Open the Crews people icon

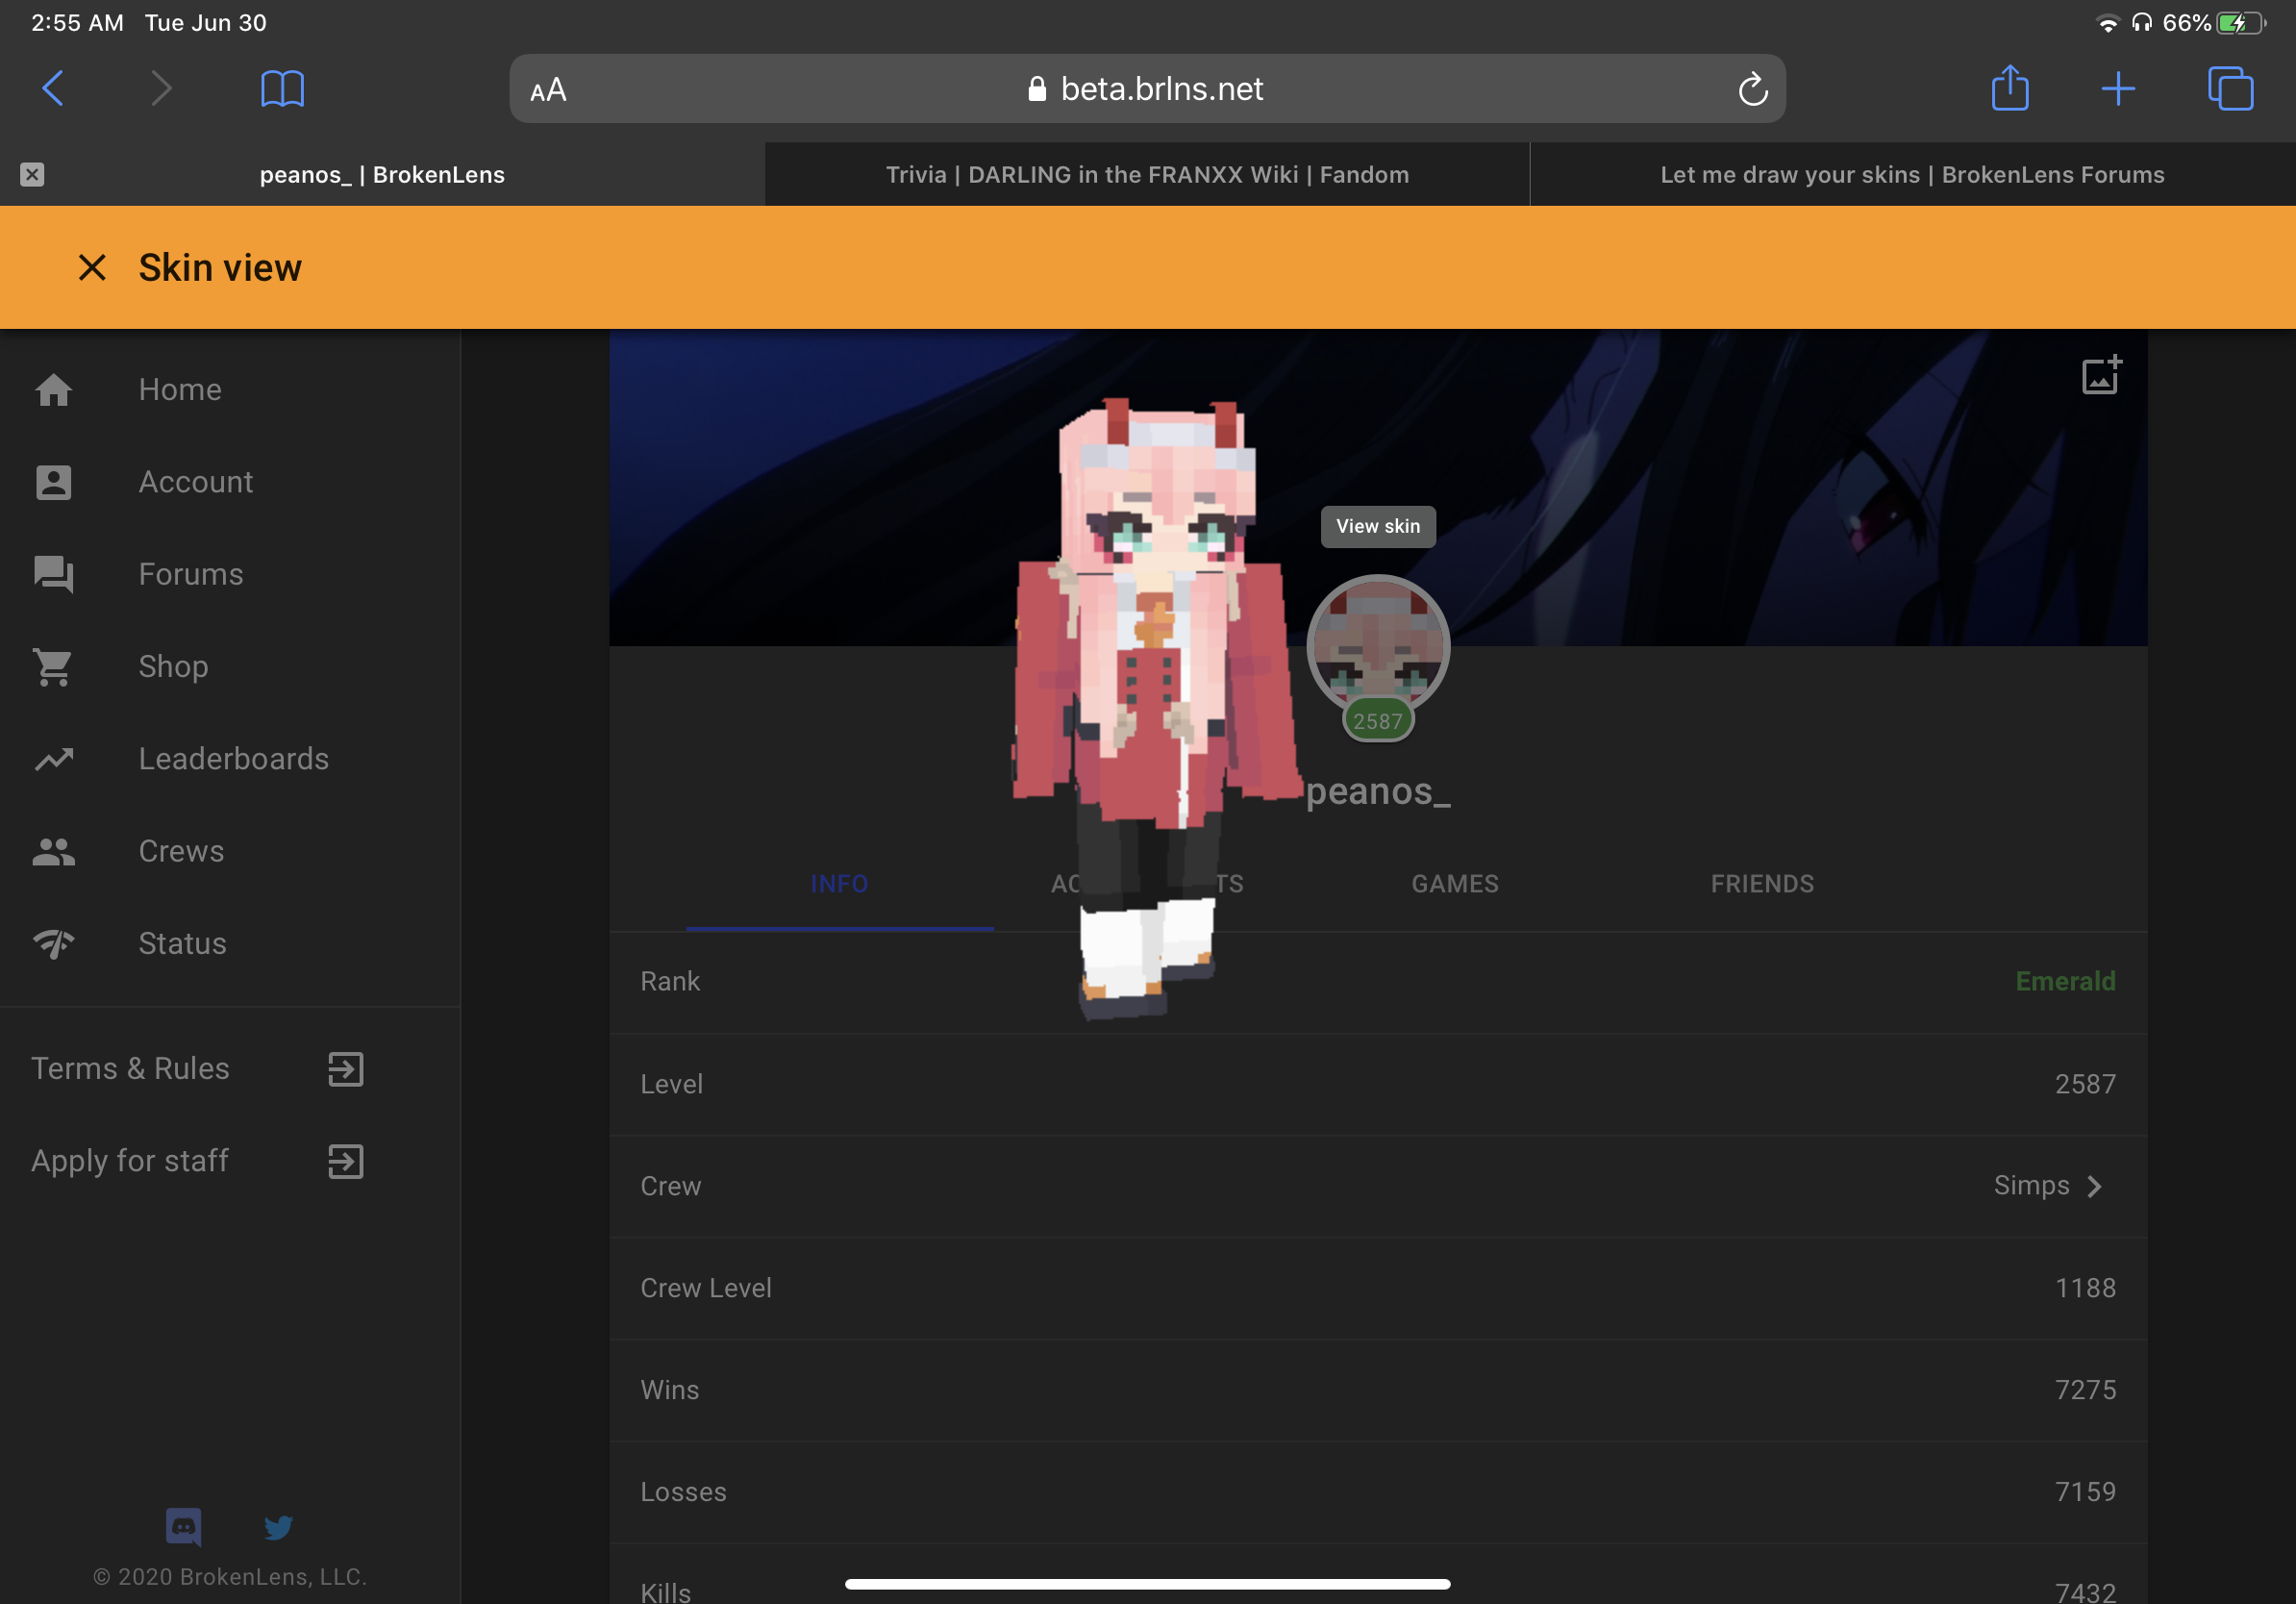coord(54,852)
